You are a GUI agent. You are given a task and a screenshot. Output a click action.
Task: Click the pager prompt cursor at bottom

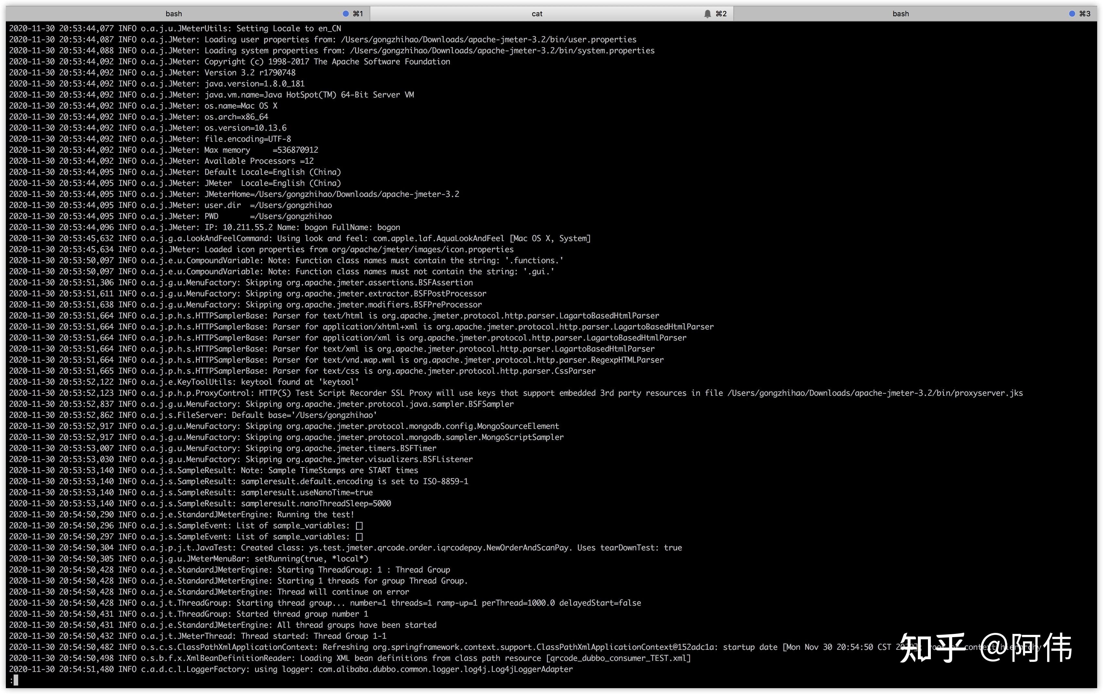coord(16,681)
